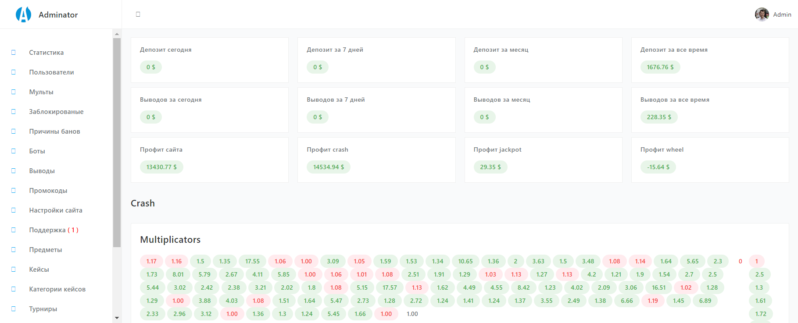798x323 pixels.
Task: Click the icon beside Кейсы
Action: coord(13,270)
